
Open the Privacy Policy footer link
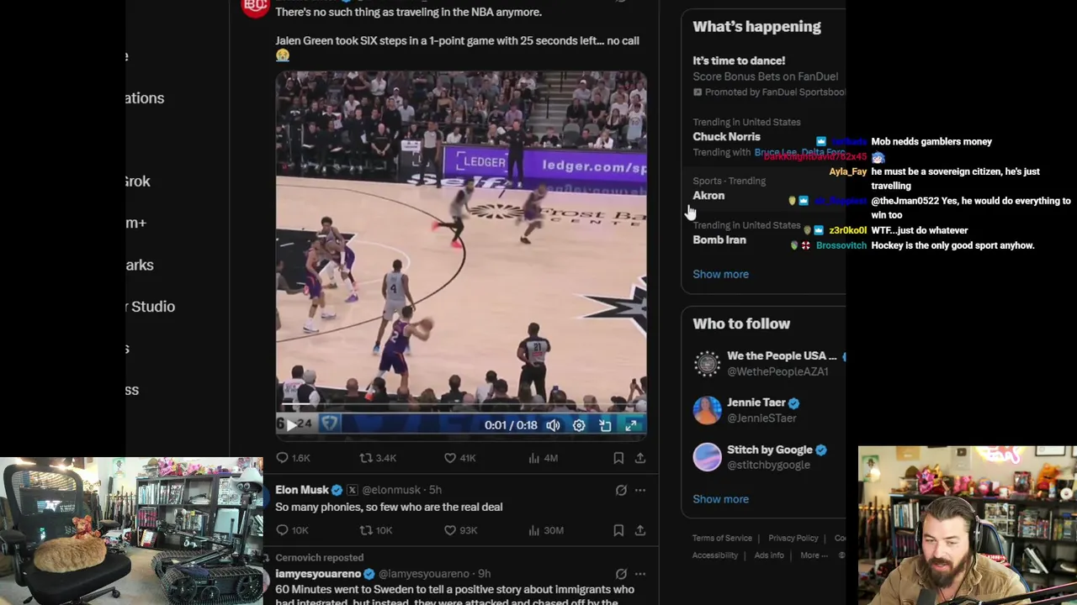pyautogui.click(x=793, y=538)
